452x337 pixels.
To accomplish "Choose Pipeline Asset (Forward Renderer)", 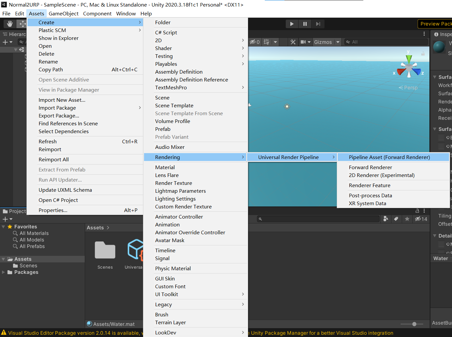I will tap(393, 157).
